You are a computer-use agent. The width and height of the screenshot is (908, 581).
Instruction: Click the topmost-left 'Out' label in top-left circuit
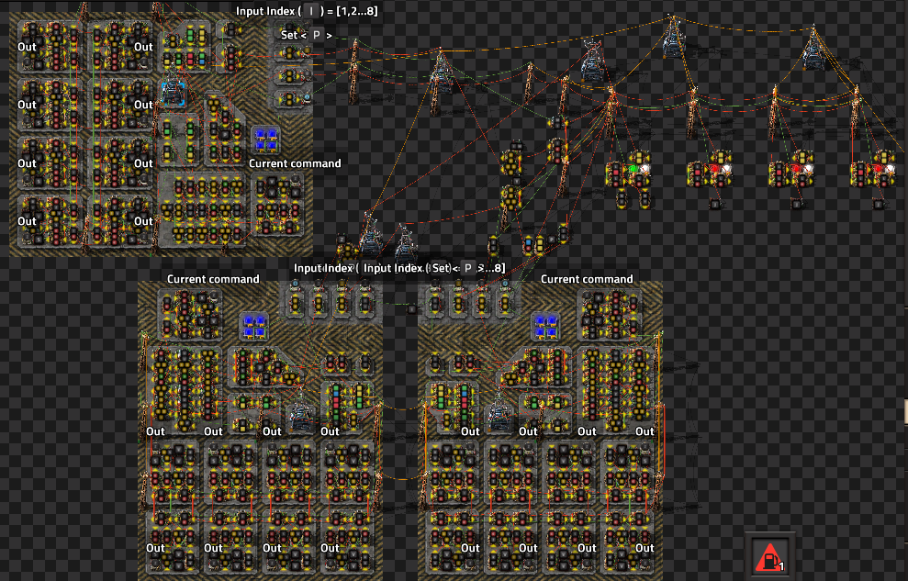(27, 47)
